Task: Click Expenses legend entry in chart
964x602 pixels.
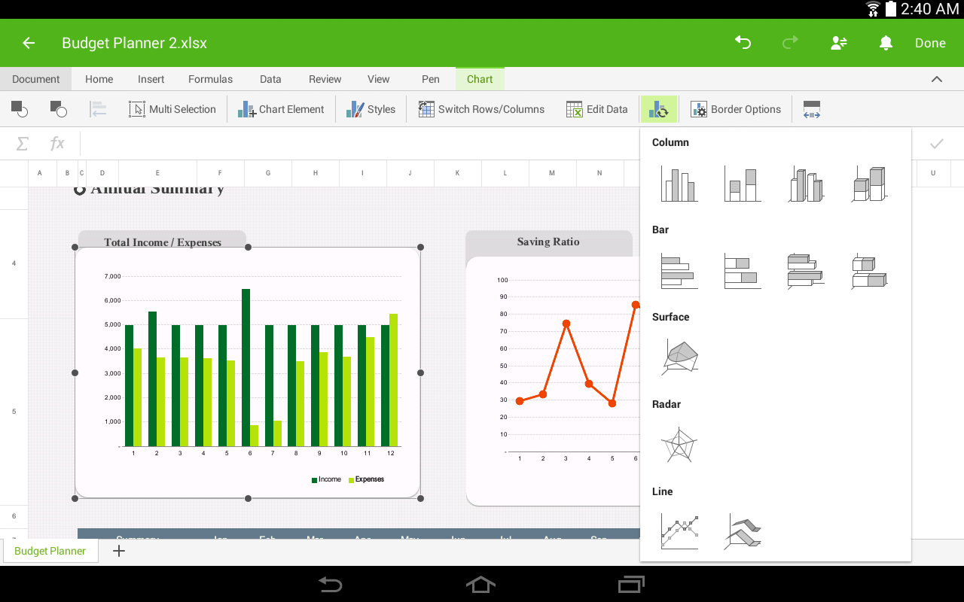Action: coord(366,479)
